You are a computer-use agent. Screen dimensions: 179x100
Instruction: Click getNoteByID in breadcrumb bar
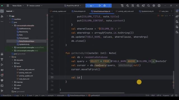[x=94, y=96]
